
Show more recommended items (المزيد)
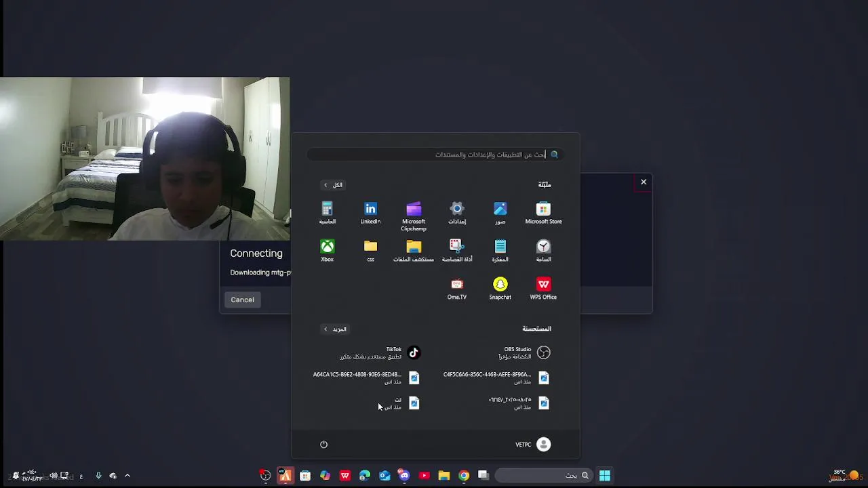335,329
